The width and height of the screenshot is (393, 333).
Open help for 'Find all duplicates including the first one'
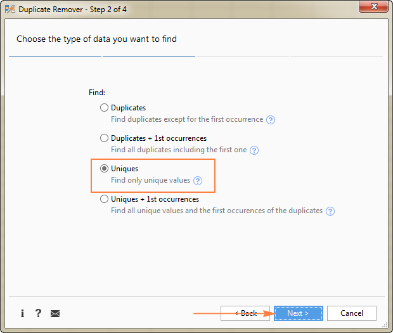[x=254, y=150]
